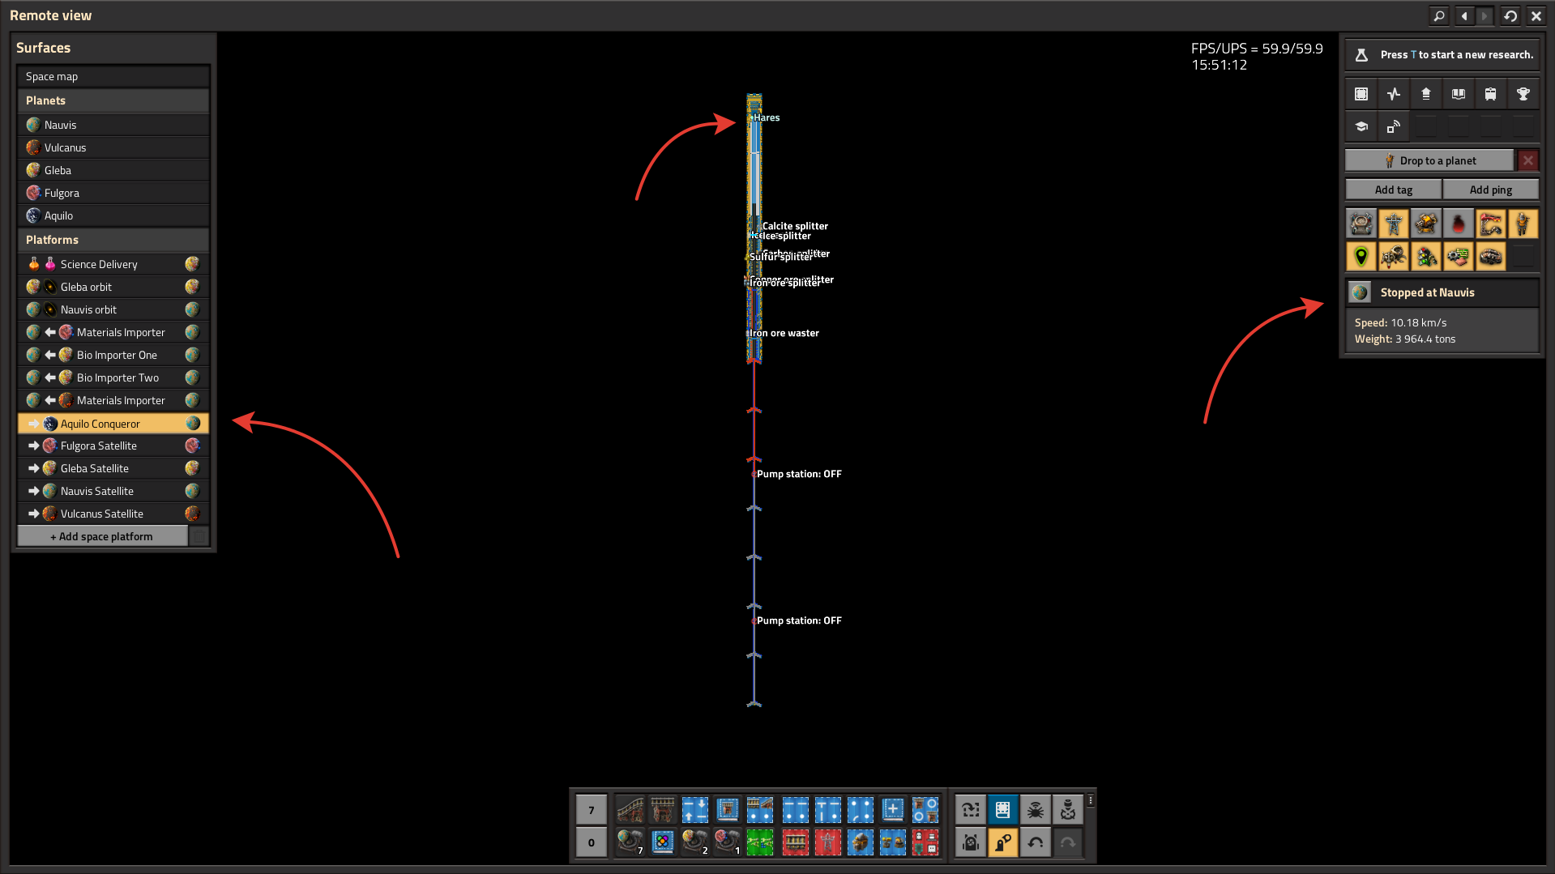Click the Nauvis planet icon beside Stopped at Nauvis

pos(1361,292)
